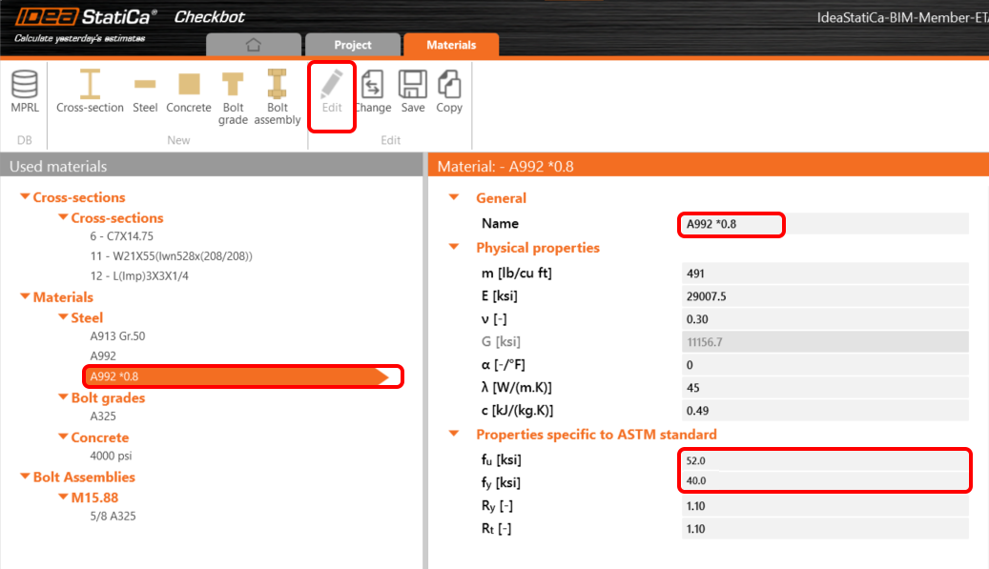Select cross-section 11 - W21X55
989x569 pixels.
(x=171, y=255)
